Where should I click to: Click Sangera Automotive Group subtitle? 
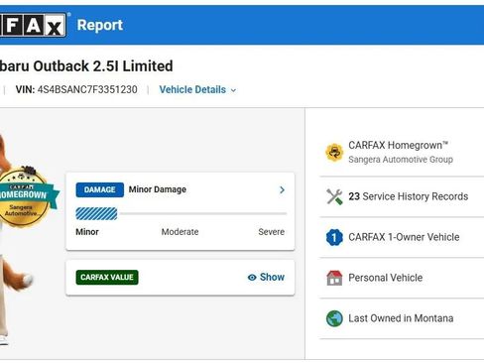tap(401, 160)
